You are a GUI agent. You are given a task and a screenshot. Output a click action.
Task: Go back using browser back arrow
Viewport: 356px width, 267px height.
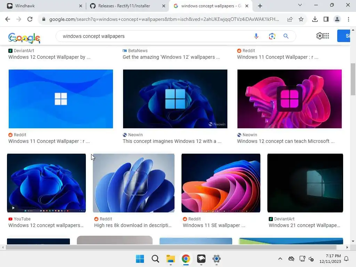[x=8, y=19]
